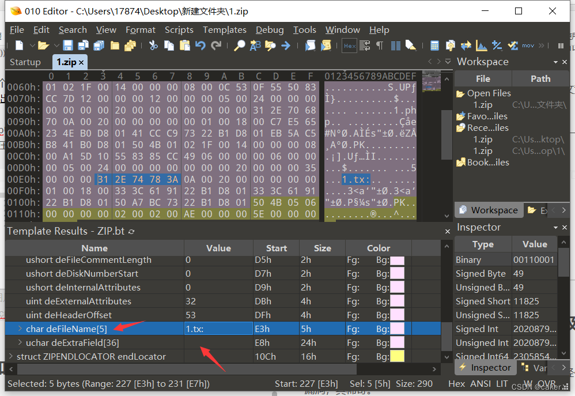
Task: Toggle the linefeeds display icon
Action: pos(365,46)
